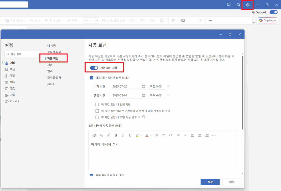Screen dimensions: 281x191
Task: Click the Undo icon in the toolbar
Action: (201, 20)
